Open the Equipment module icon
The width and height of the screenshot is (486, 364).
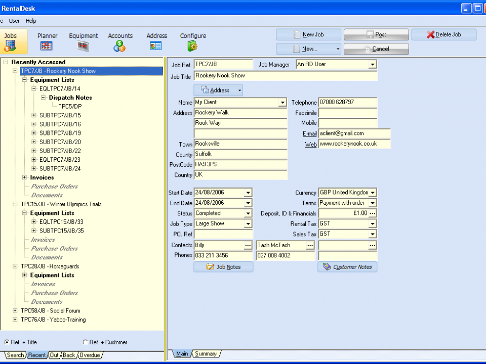pos(83,45)
